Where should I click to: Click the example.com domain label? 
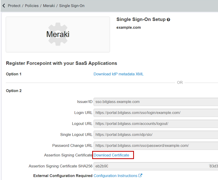[128, 27]
